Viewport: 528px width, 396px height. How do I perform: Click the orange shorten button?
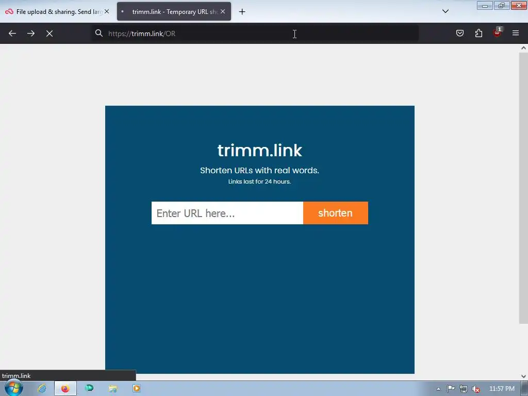click(335, 213)
